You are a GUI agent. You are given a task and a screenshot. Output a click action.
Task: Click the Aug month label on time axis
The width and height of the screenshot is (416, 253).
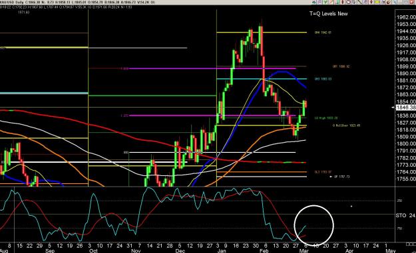(x=4, y=250)
